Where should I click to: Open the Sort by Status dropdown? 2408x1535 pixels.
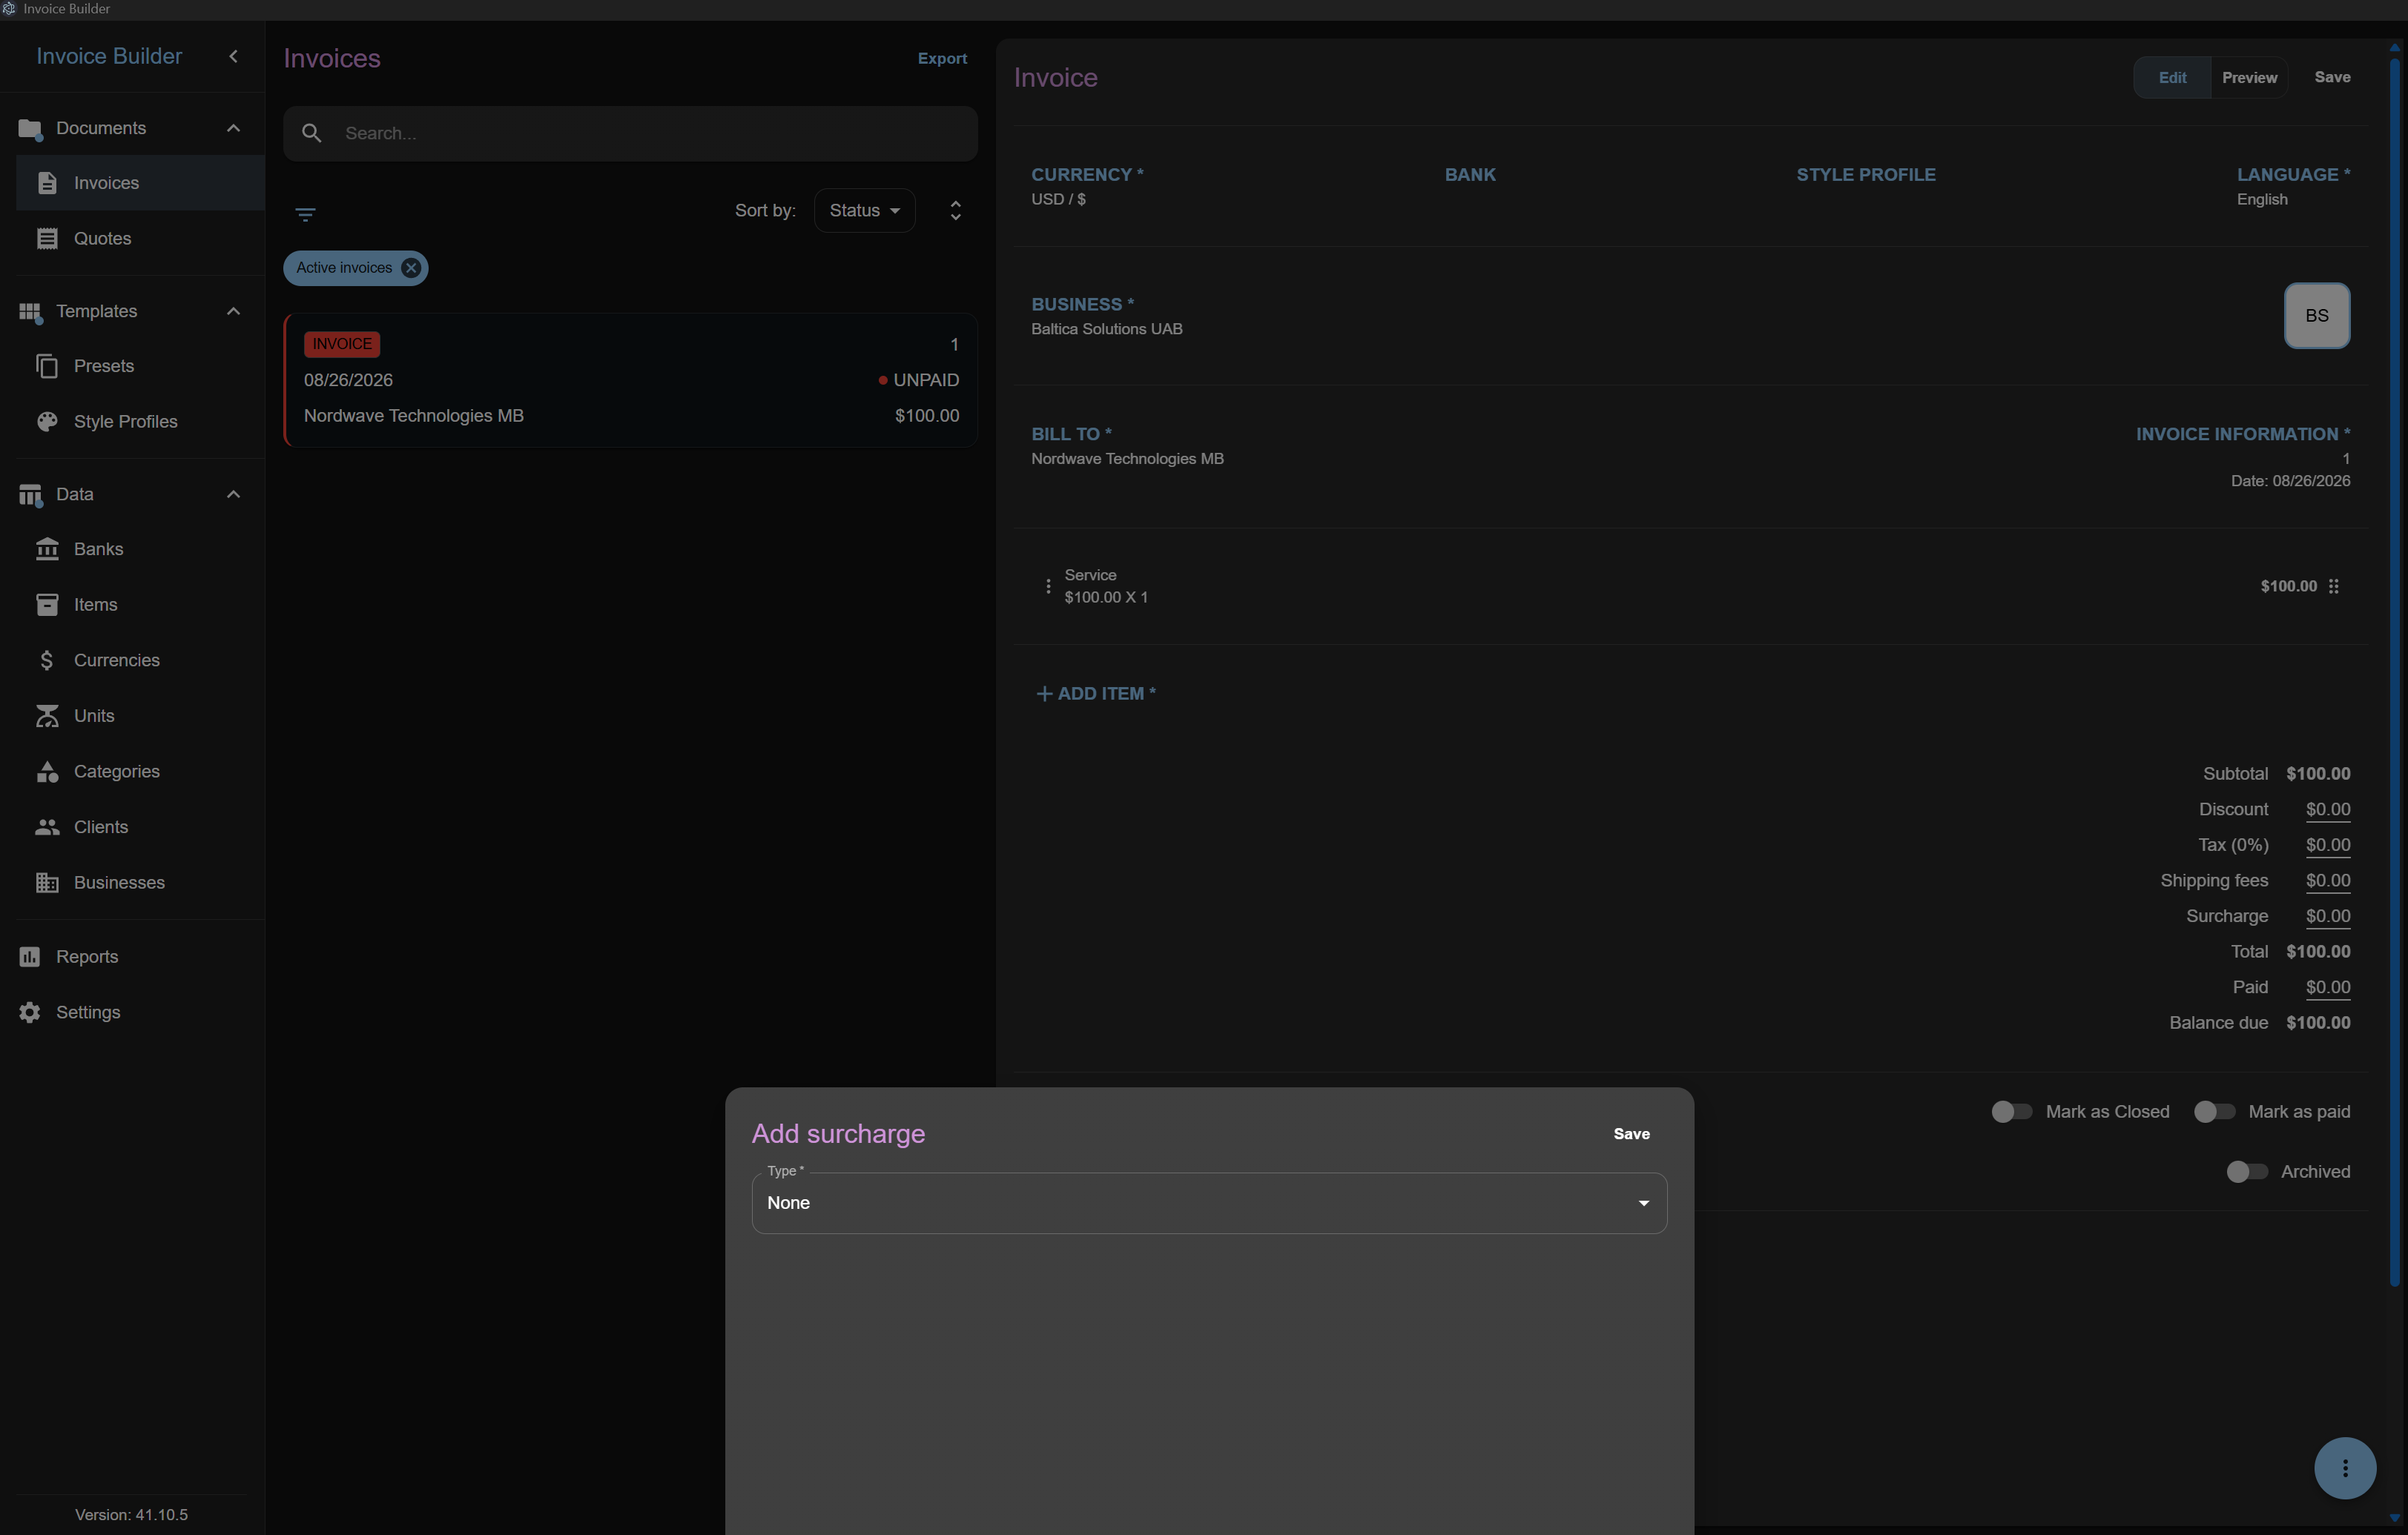864,210
